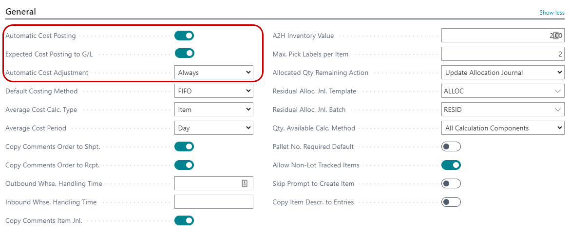Toggle Copy Comments Order to Rcpt.

click(184, 165)
